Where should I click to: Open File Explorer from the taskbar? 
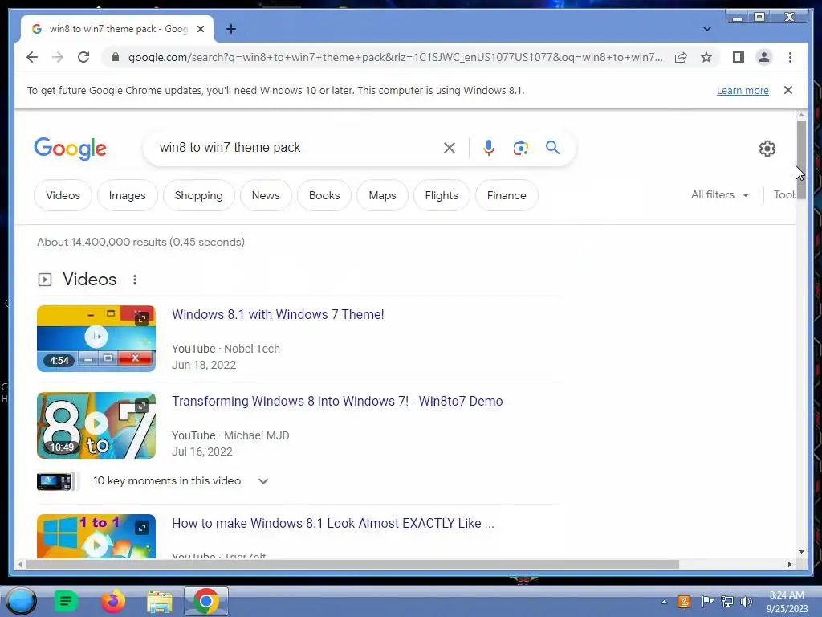[x=160, y=601]
